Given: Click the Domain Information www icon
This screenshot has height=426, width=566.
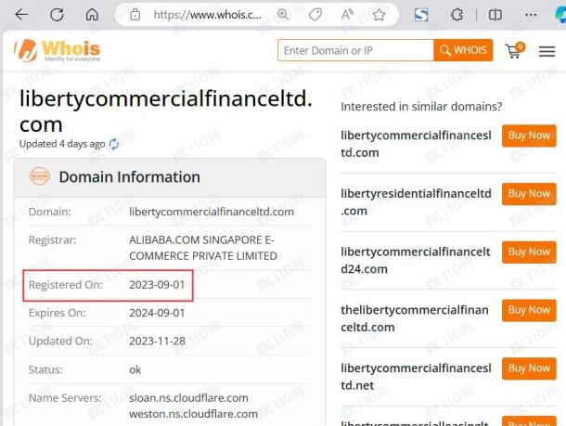Looking at the screenshot, I should point(40,176).
